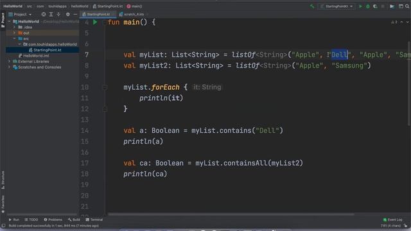Start debugging with the green bug icon
Screen dimensions: 411x231
click(x=368, y=6)
